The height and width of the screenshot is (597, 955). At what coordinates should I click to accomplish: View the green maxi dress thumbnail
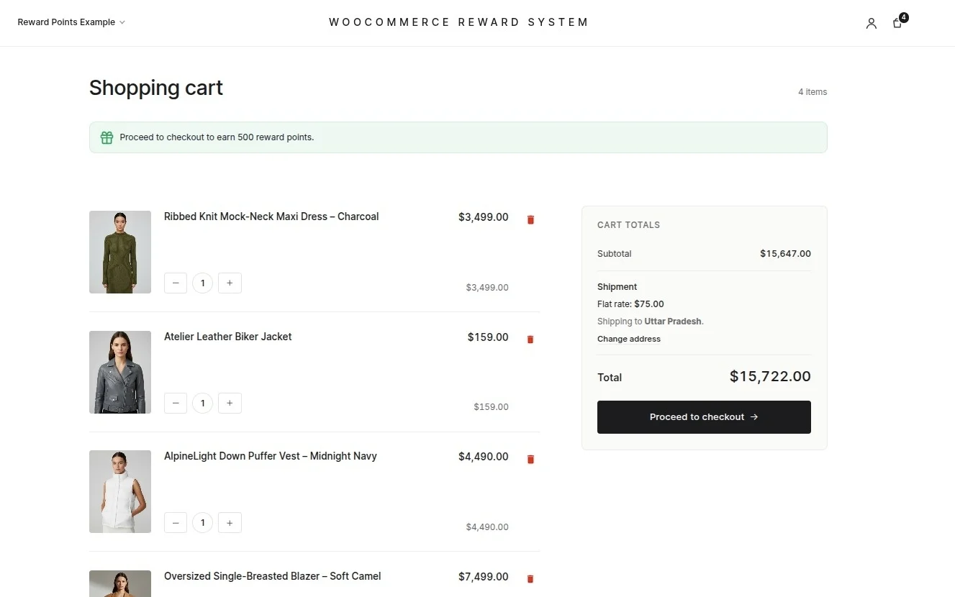120,252
